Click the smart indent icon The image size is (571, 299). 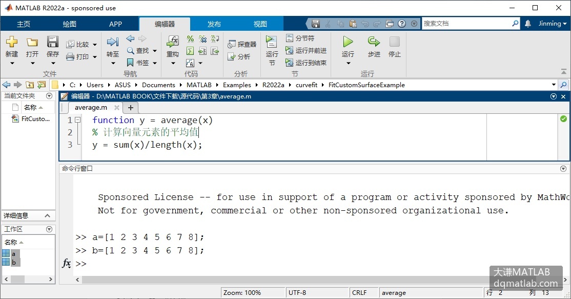[x=190, y=51]
